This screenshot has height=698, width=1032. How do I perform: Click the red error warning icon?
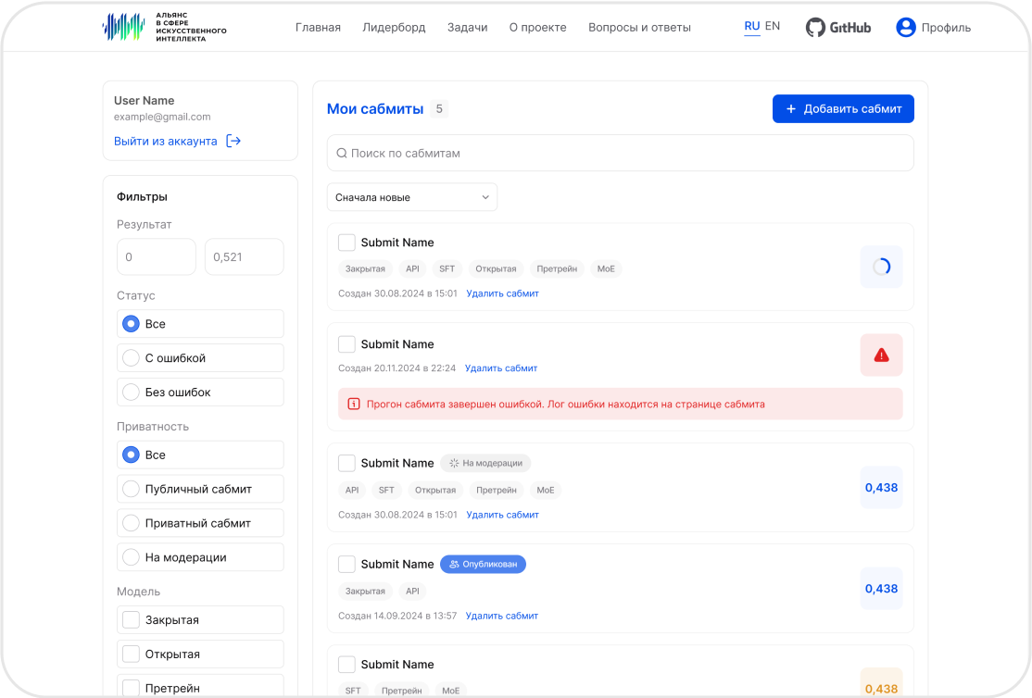click(881, 355)
